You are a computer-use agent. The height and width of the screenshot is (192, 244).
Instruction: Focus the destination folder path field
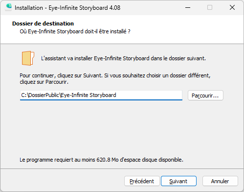pos(101,96)
